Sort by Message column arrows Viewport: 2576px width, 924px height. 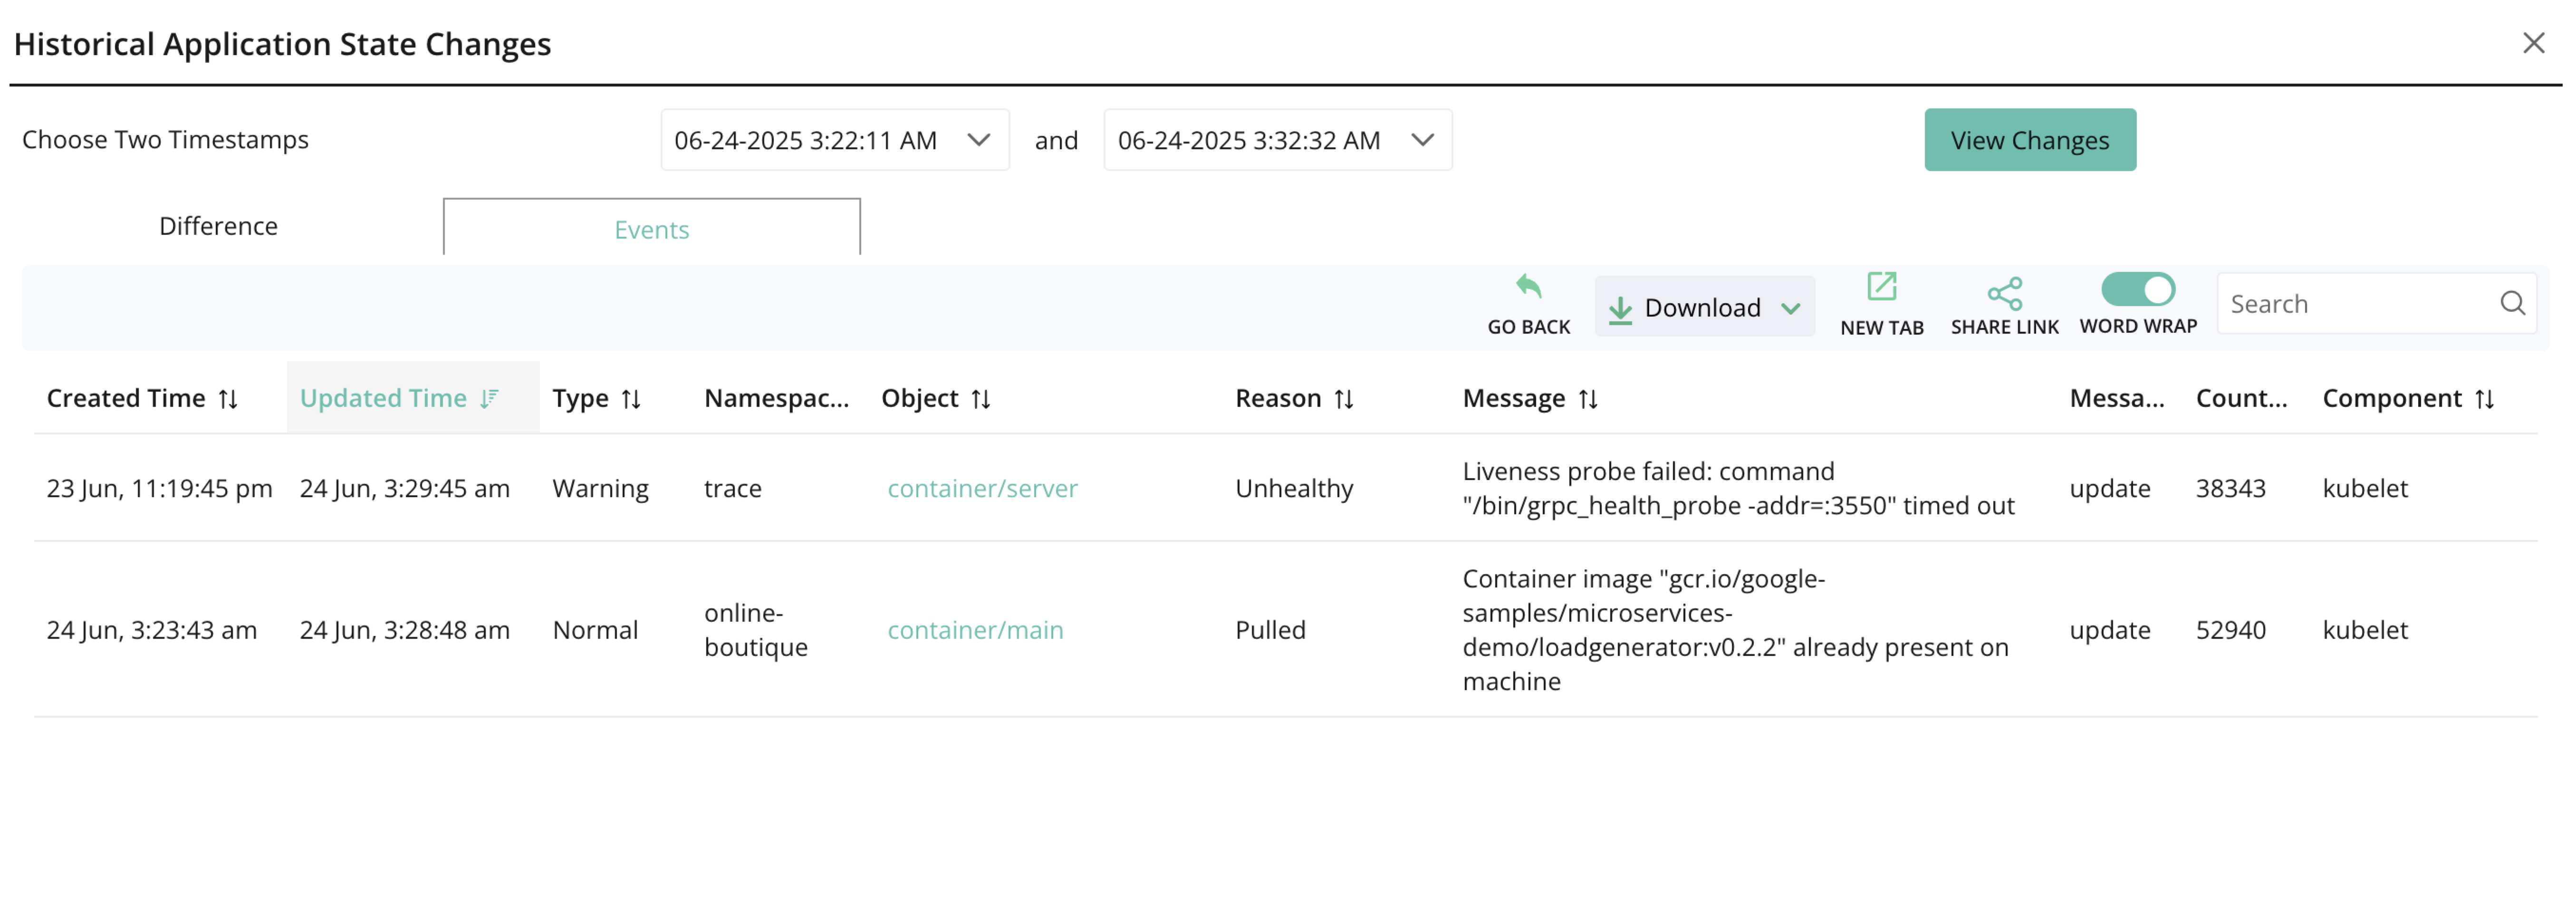coord(1588,399)
